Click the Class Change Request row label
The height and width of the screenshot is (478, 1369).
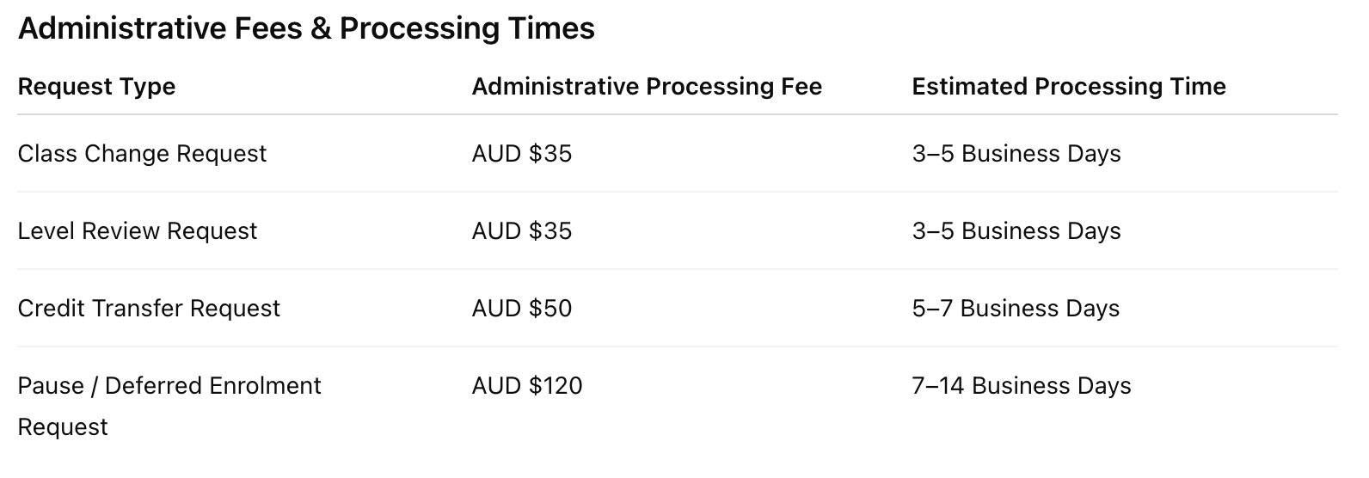tap(142, 154)
